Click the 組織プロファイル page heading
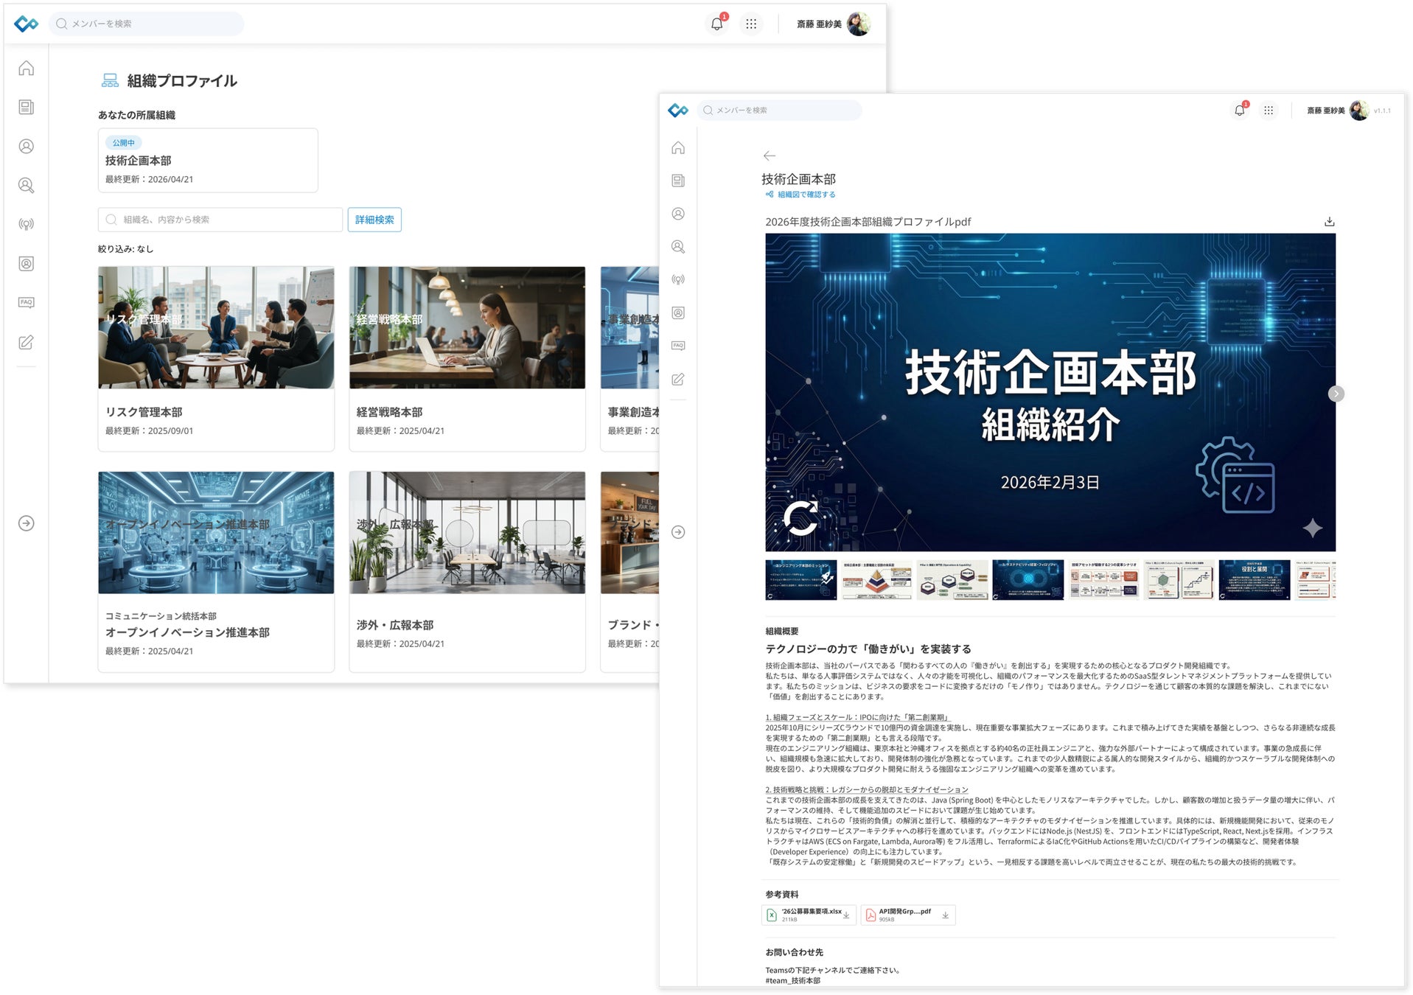 (182, 81)
